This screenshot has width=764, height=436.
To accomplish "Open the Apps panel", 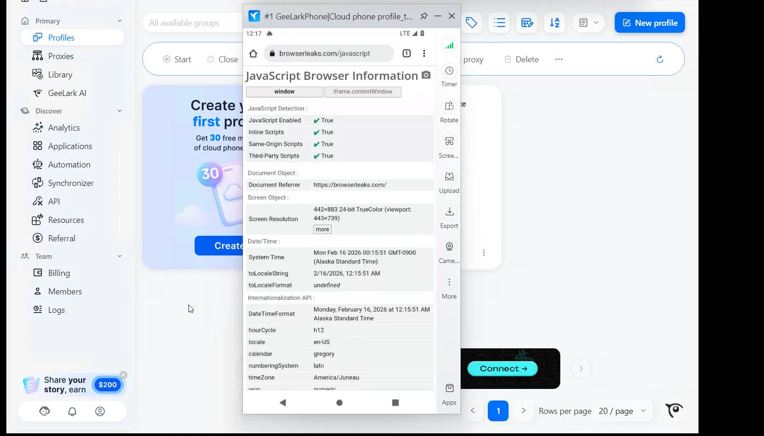I will [x=449, y=394].
